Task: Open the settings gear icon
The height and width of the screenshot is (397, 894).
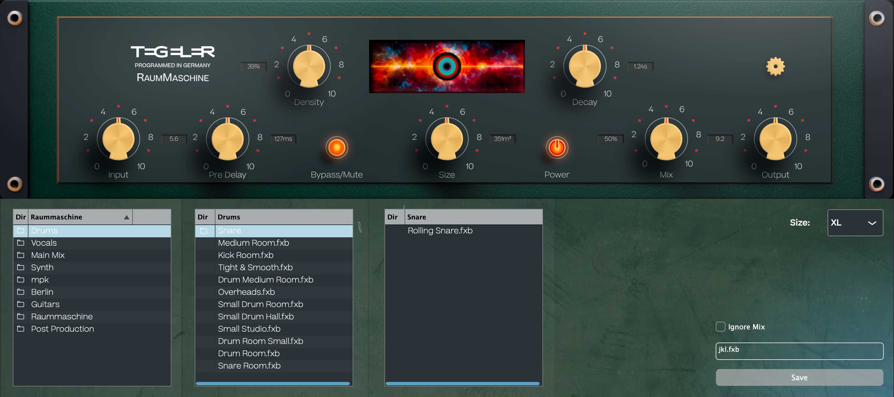Action: click(x=776, y=66)
